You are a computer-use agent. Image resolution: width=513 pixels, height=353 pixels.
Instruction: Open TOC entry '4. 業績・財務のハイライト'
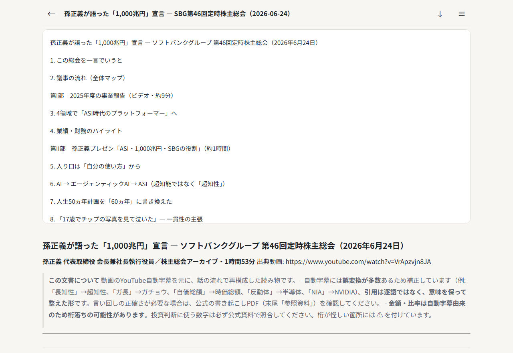(x=86, y=131)
